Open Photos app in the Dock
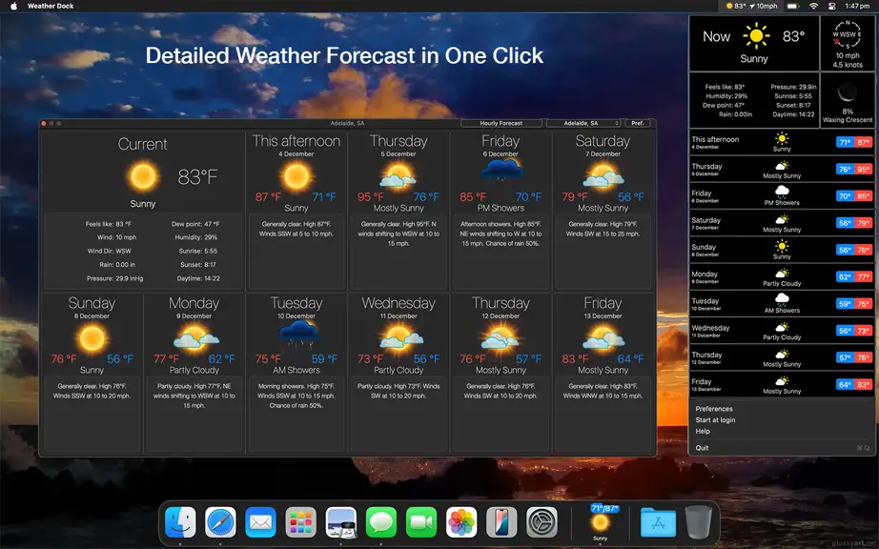The height and width of the screenshot is (549, 879). point(461,522)
